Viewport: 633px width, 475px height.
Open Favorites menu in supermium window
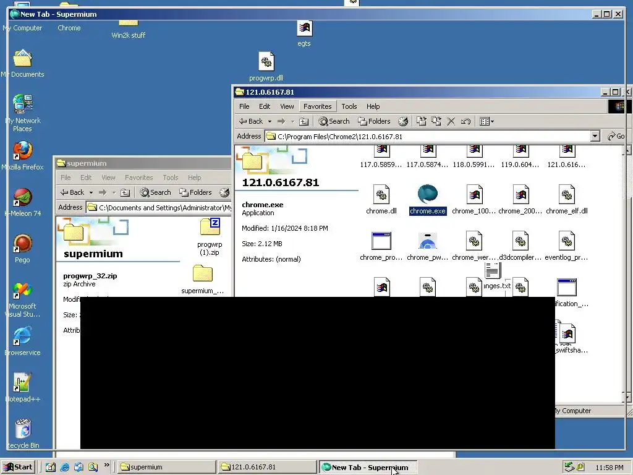139,178
